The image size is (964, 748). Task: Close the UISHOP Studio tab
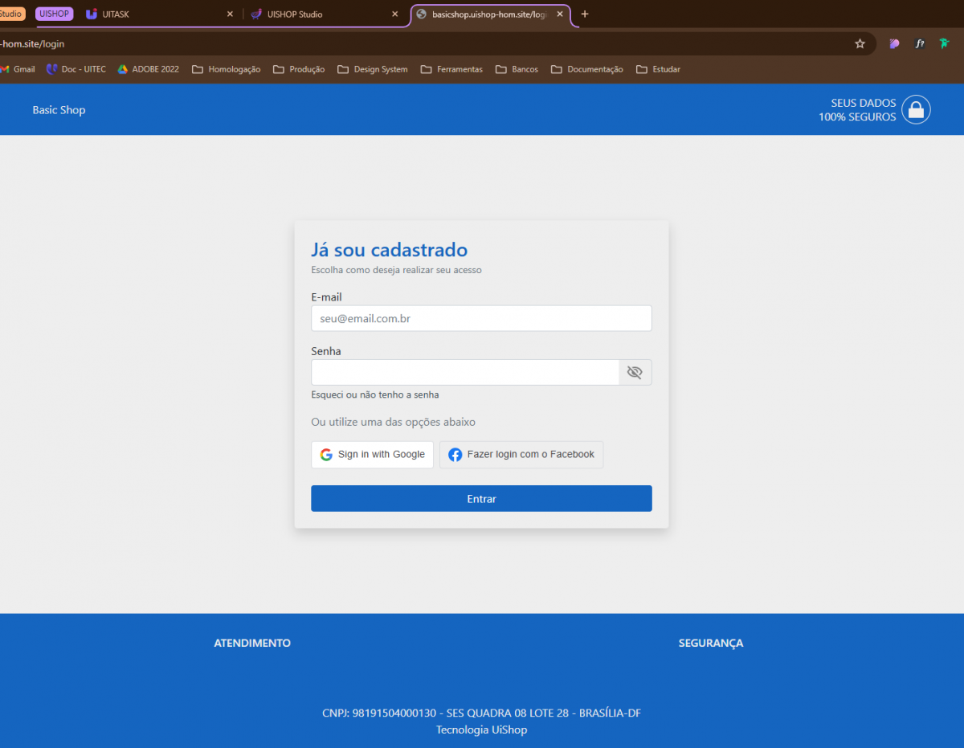(394, 14)
